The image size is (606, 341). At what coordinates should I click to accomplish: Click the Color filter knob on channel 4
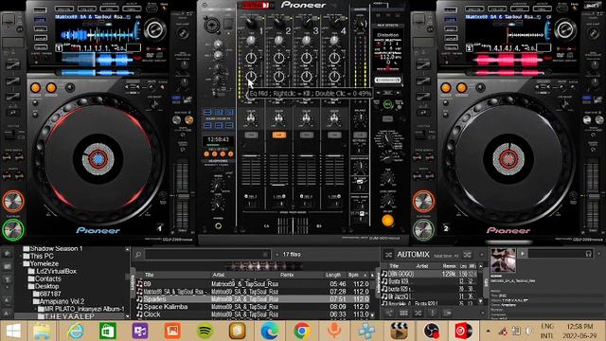[x=334, y=119]
